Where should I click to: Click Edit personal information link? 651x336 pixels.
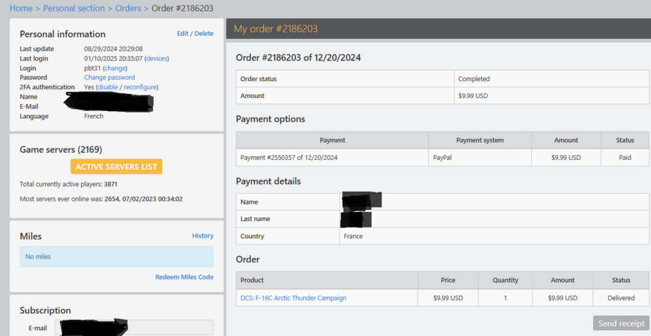click(184, 34)
